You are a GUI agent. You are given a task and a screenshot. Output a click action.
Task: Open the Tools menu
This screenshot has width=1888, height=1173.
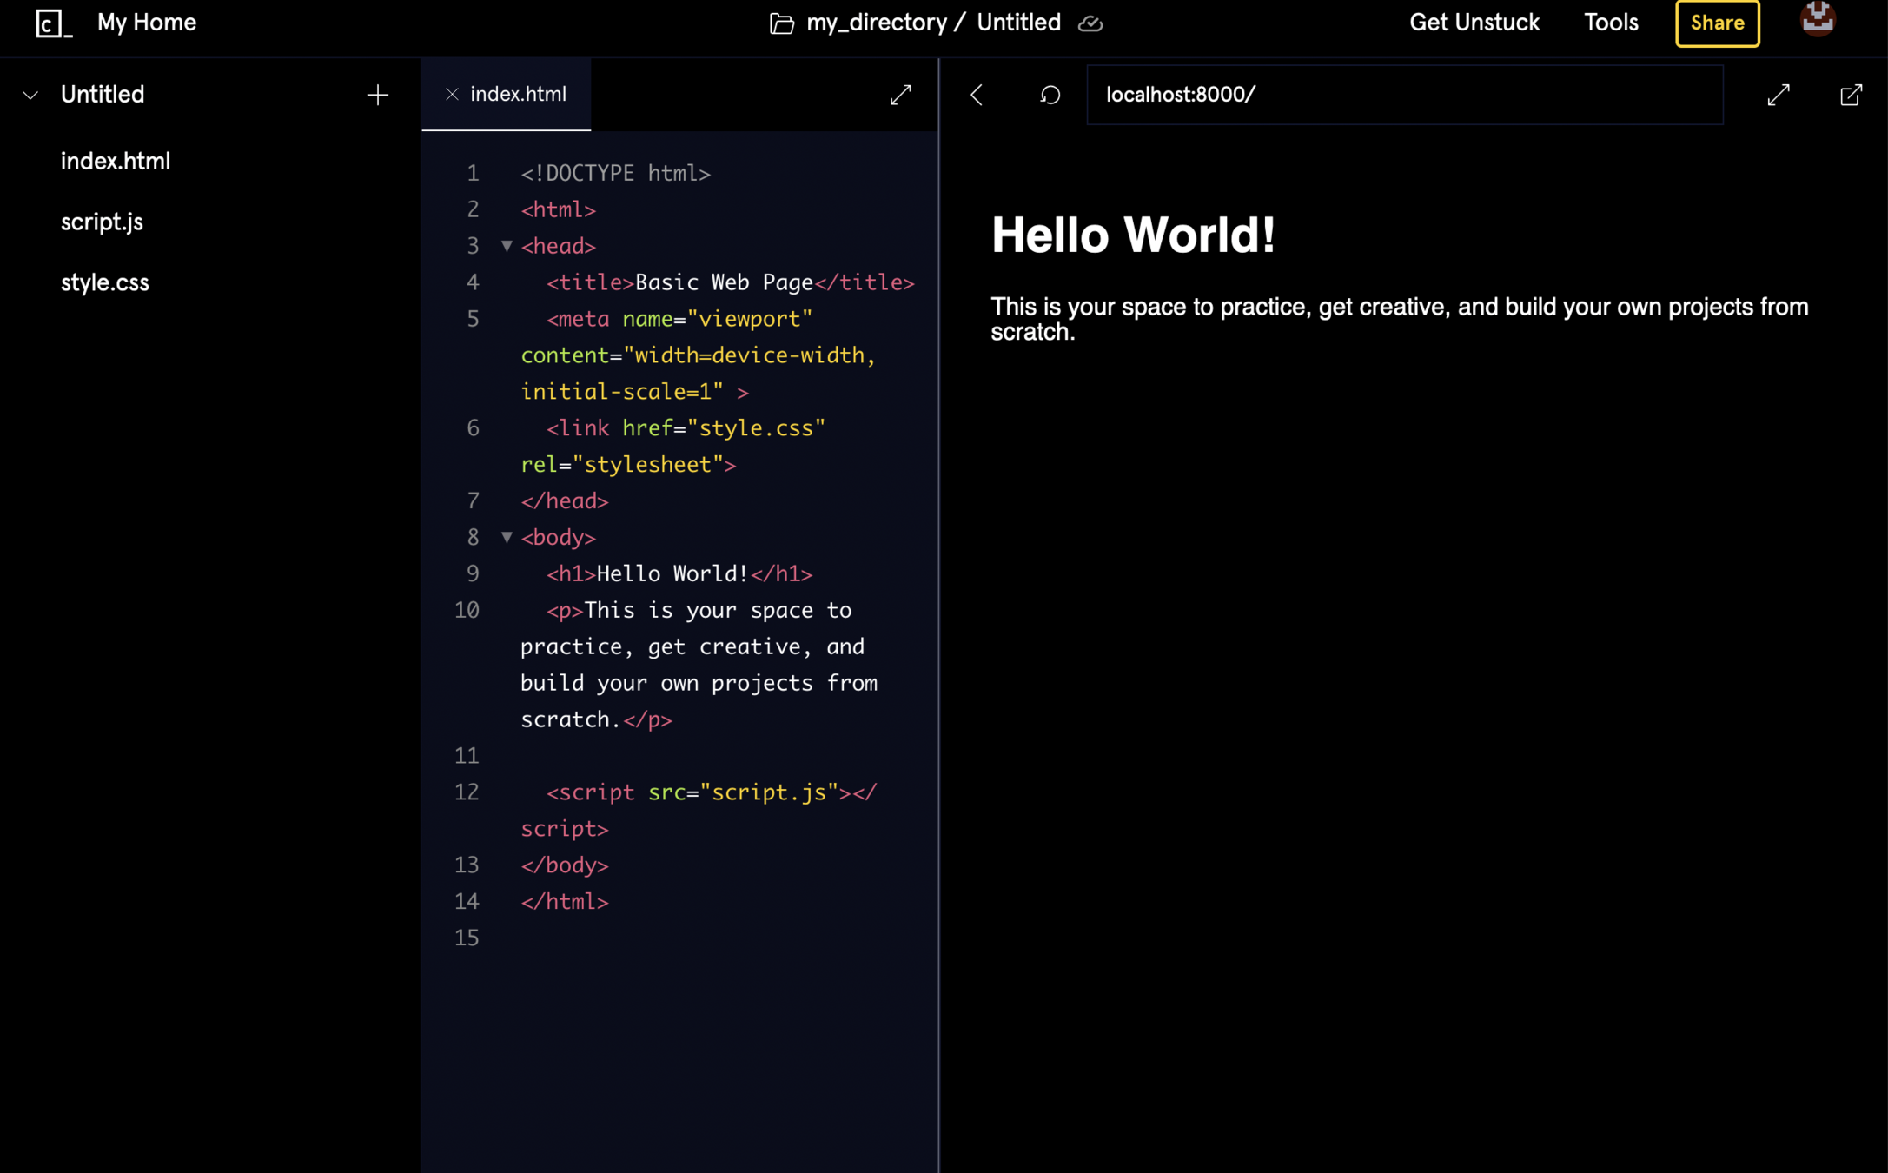click(x=1611, y=23)
